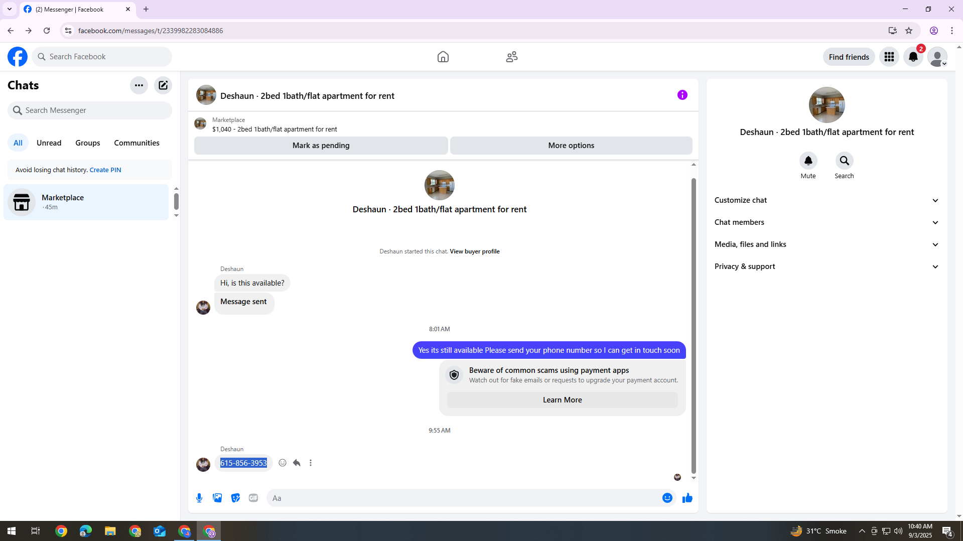Click Mark as pending button

pyautogui.click(x=321, y=146)
